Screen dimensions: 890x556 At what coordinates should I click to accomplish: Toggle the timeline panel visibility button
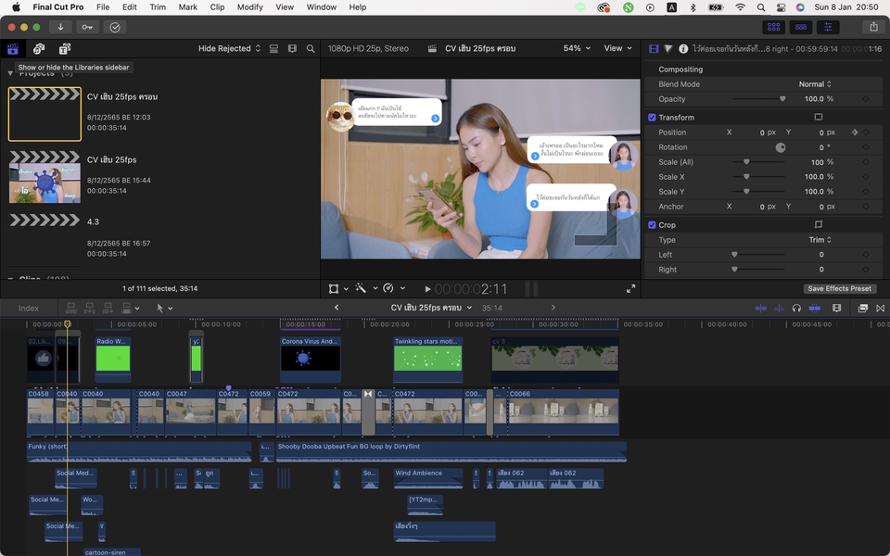[x=801, y=27]
